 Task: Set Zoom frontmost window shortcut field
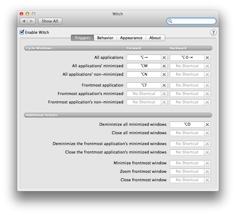187,171
